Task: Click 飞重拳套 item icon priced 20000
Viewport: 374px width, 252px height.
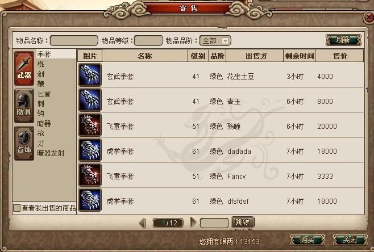Action: [x=90, y=125]
